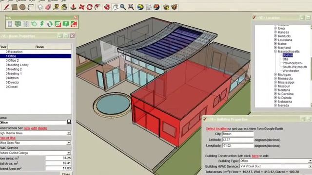
Task: Click the Google Earth get current view icon
Action: click(x=140, y=7)
